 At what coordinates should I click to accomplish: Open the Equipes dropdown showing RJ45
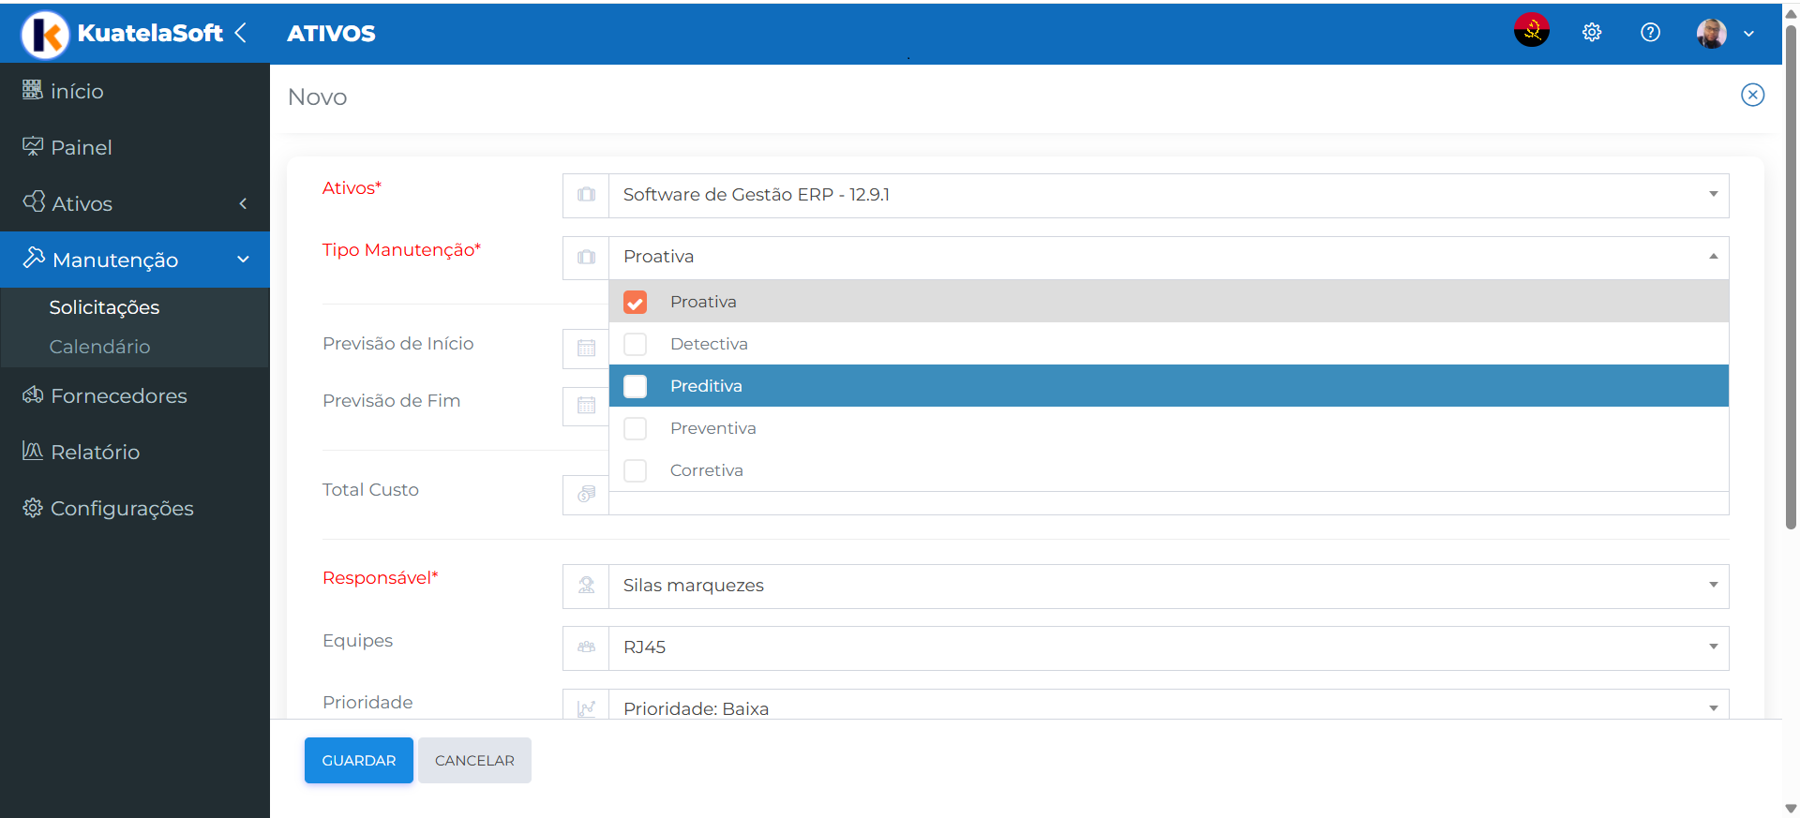tap(1167, 647)
